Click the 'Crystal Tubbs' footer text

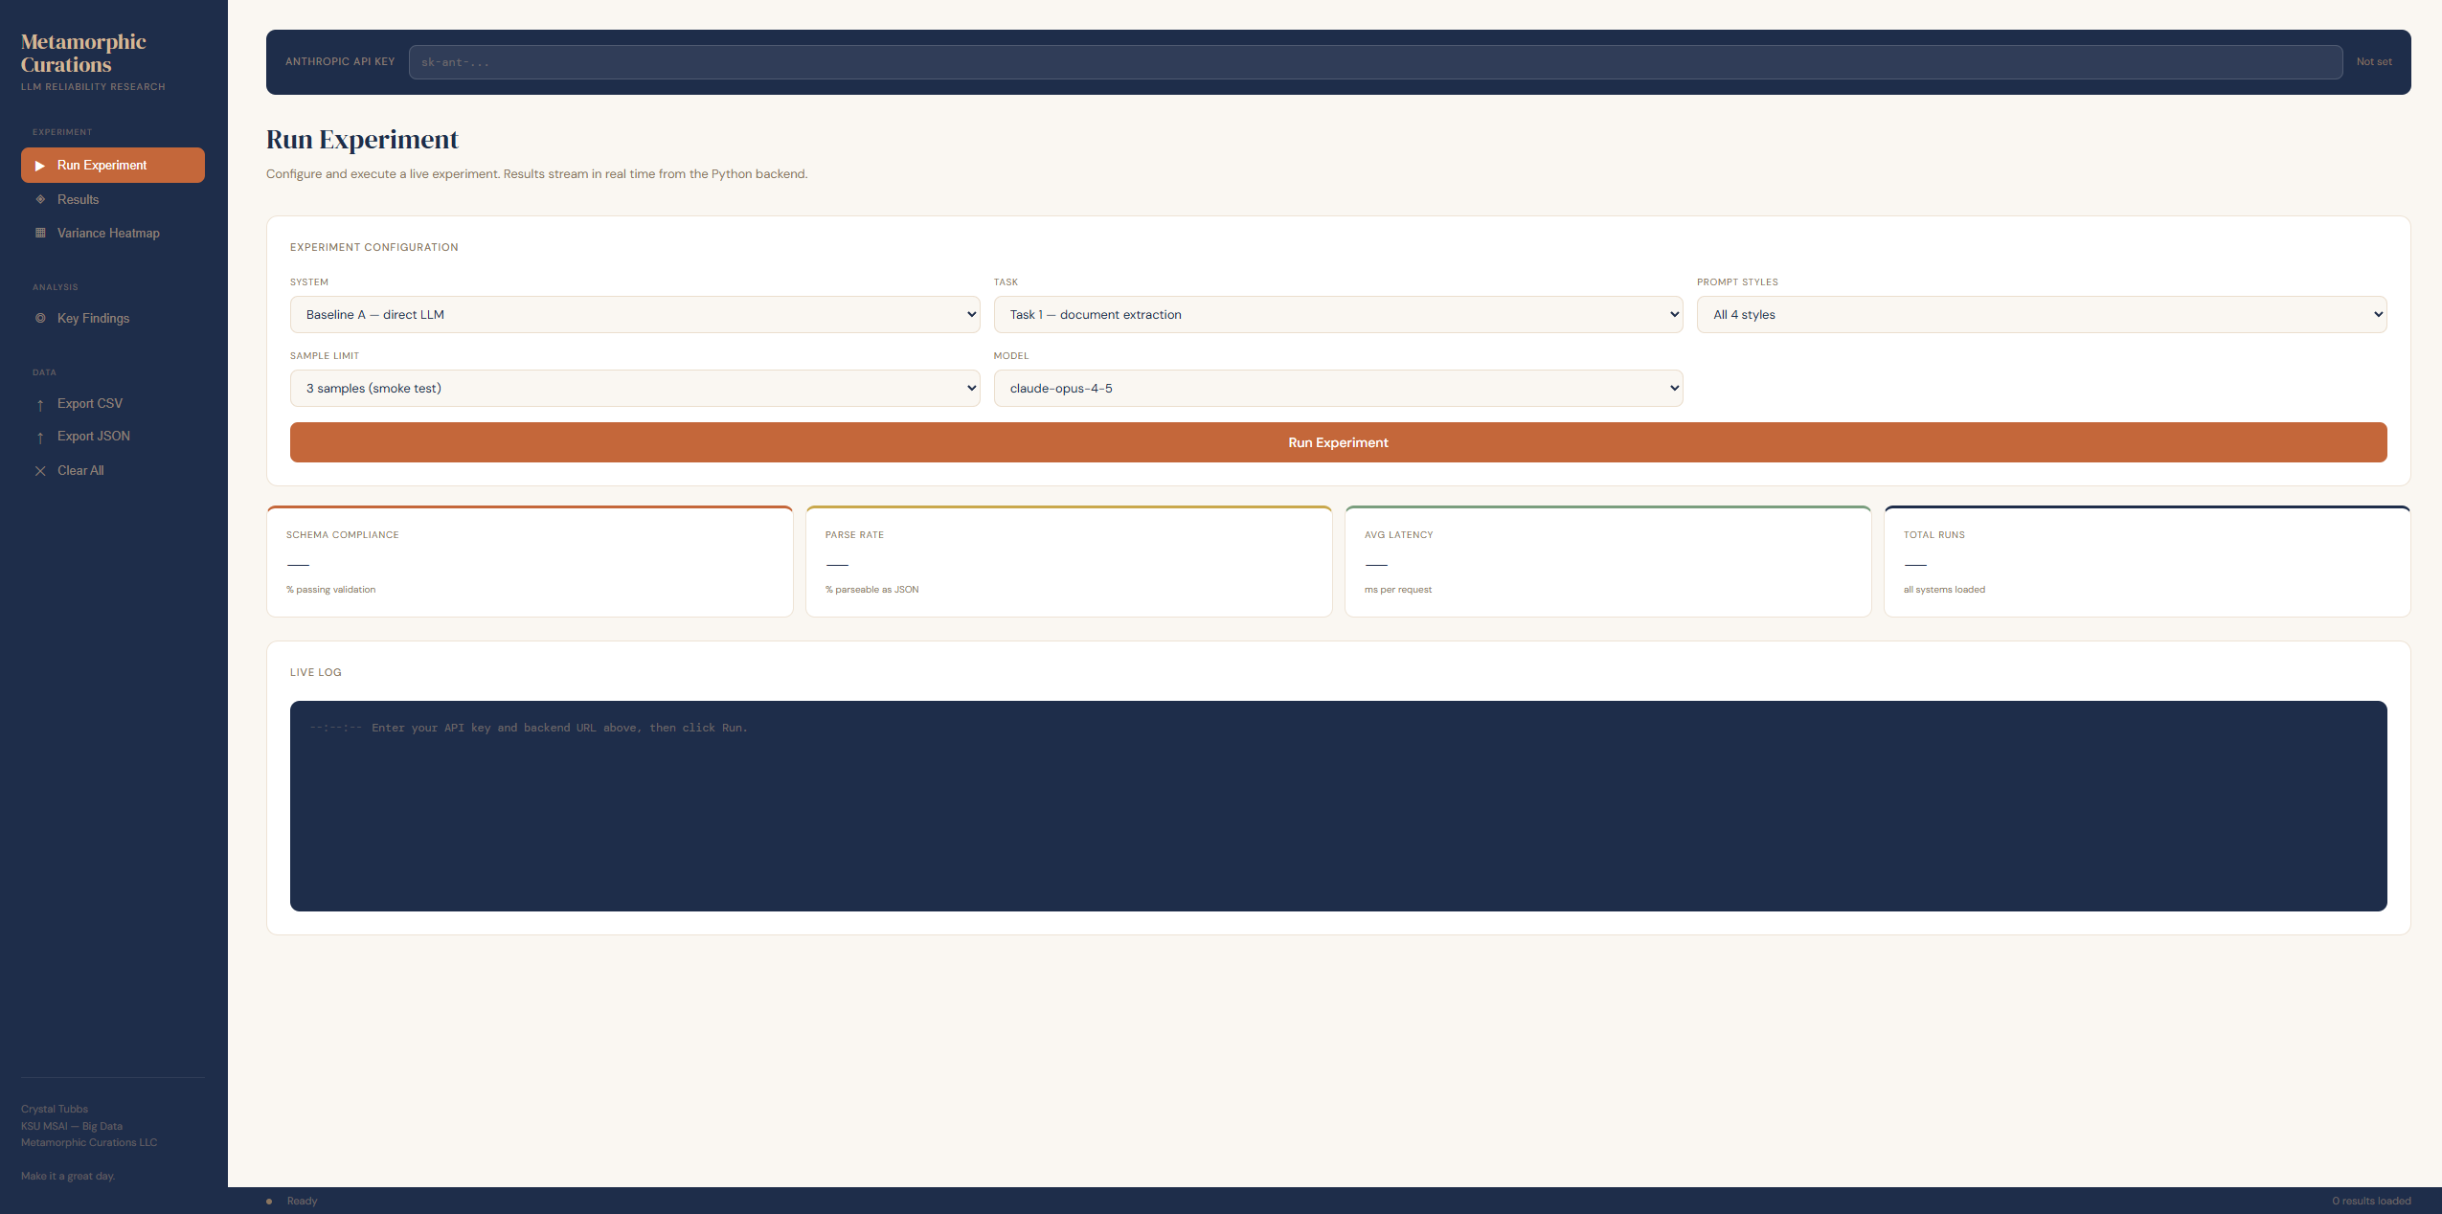pyautogui.click(x=55, y=1109)
